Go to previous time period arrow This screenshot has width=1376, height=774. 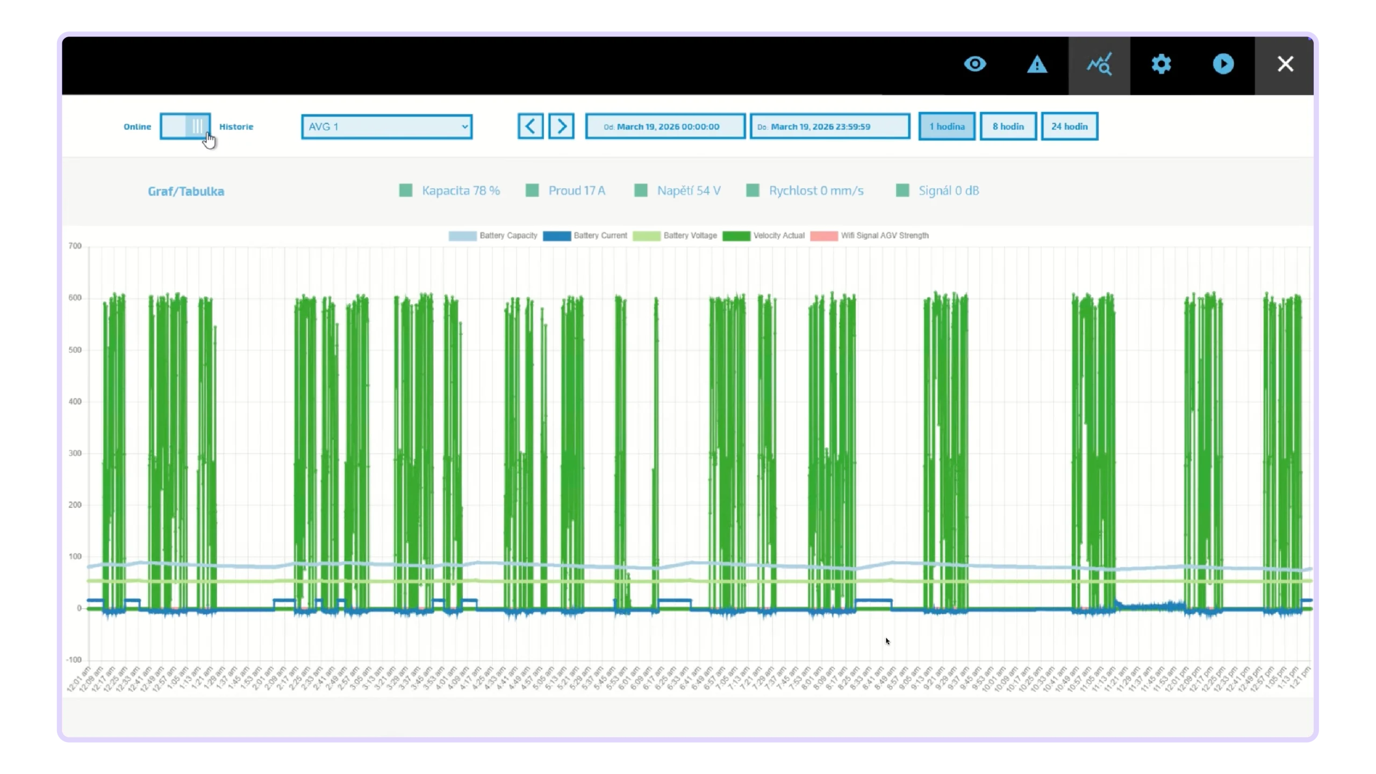point(530,126)
